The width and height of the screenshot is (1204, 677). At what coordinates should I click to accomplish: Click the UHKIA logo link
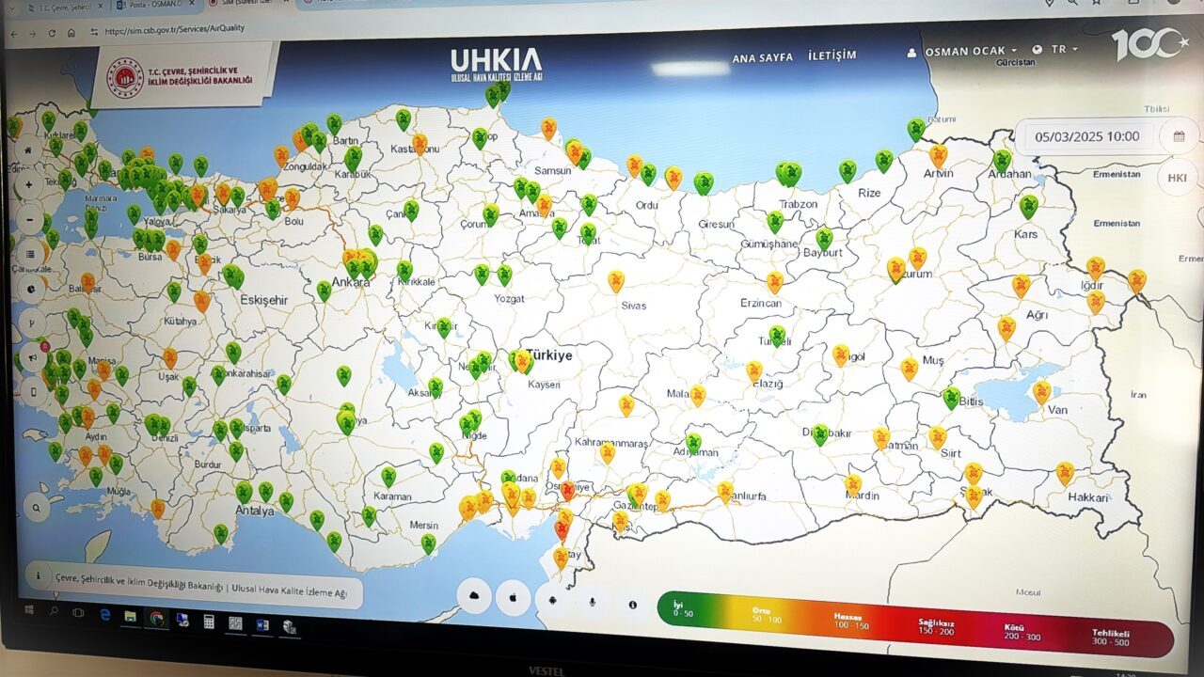tap(496, 64)
